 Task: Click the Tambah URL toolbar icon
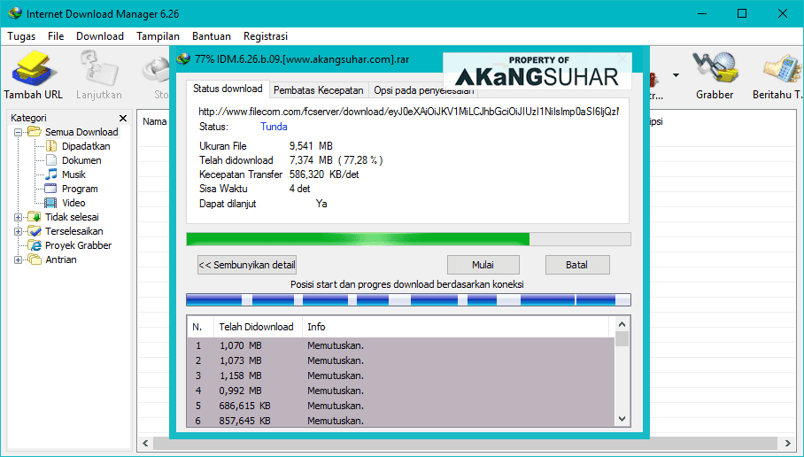click(35, 67)
